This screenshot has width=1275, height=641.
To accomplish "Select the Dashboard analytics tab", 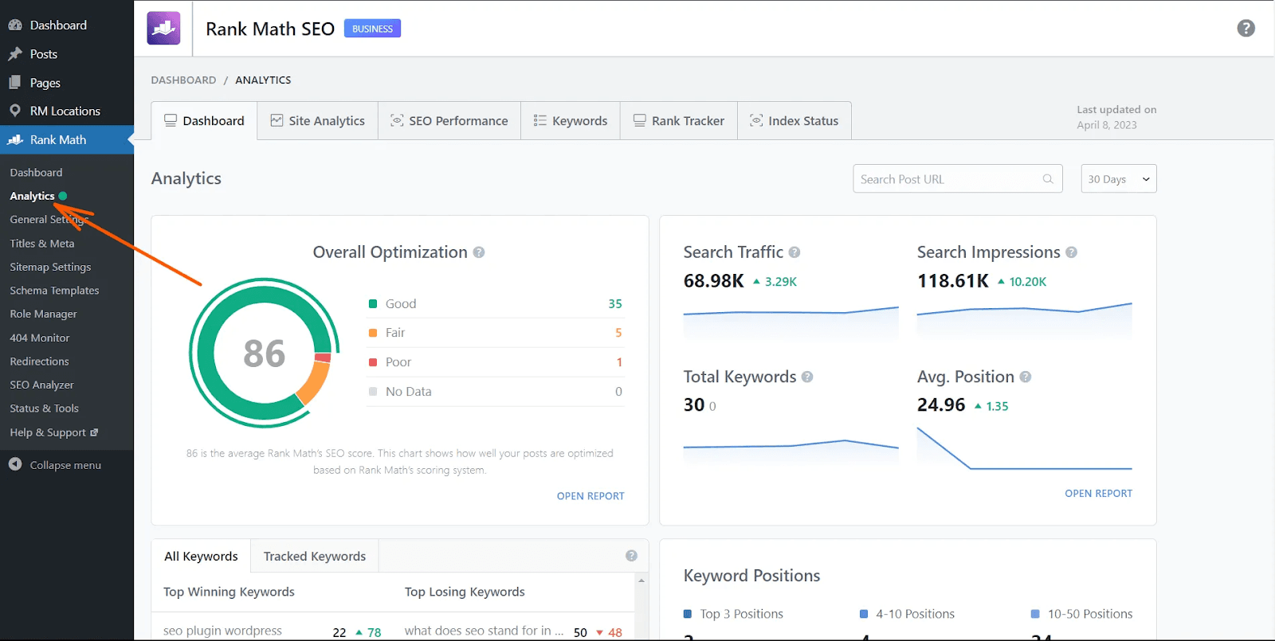I will [204, 120].
